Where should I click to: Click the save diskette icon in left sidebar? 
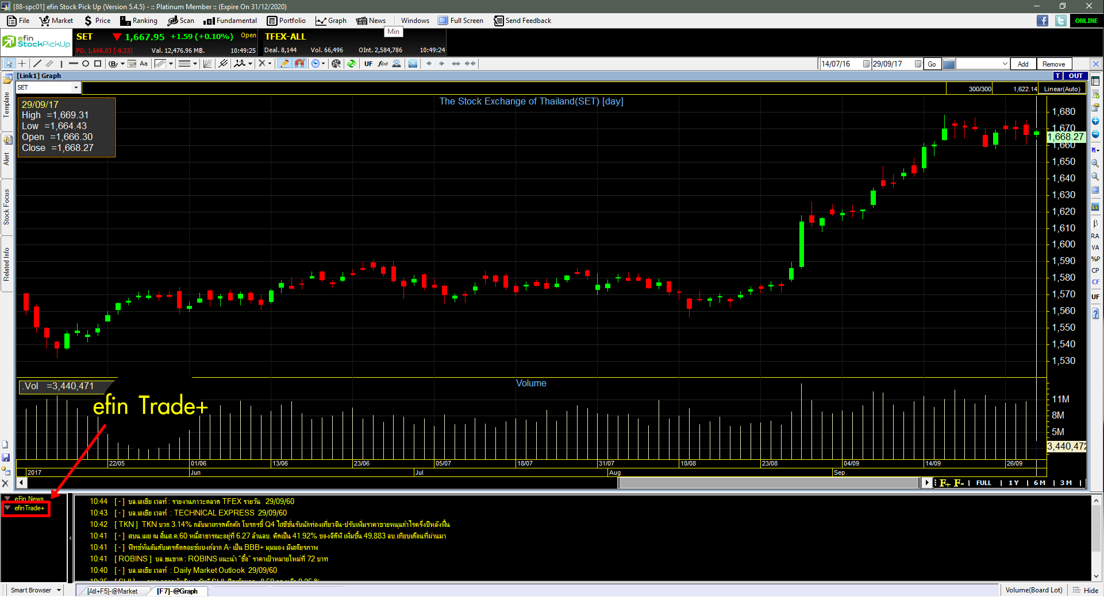(x=6, y=458)
